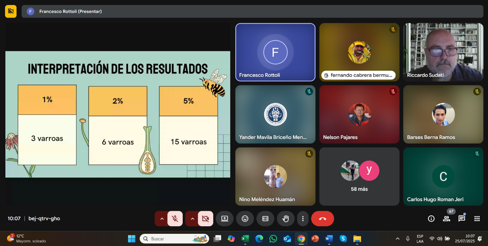Click the present screen icon
Viewport: 488px width, 246px height.
coord(225,219)
